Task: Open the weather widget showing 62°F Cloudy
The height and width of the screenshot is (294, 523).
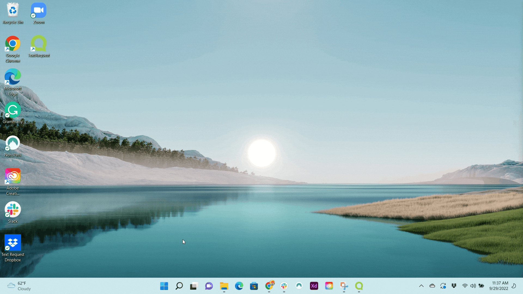Action: [19, 286]
